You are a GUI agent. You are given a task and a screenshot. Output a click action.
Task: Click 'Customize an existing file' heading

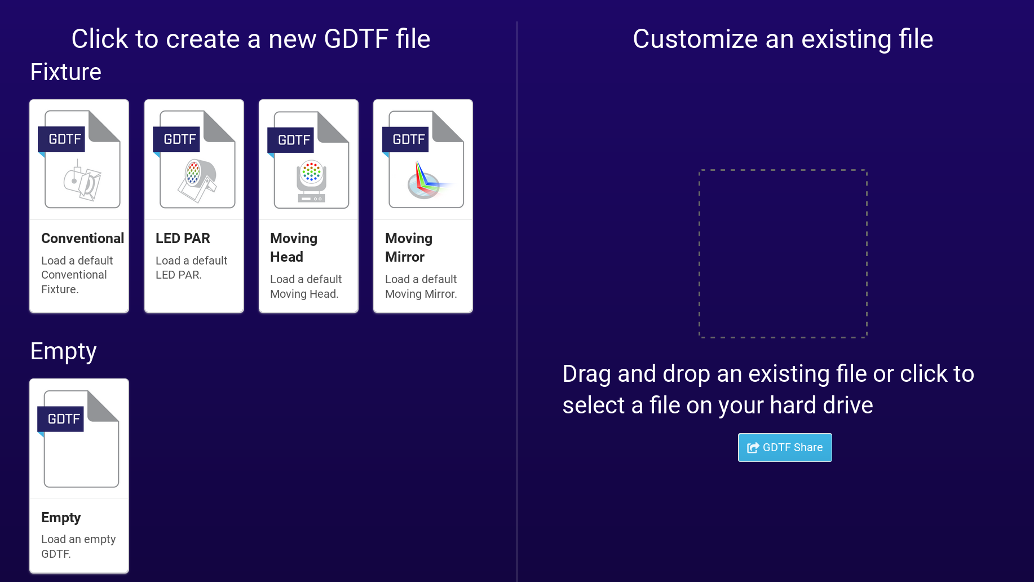point(783,39)
